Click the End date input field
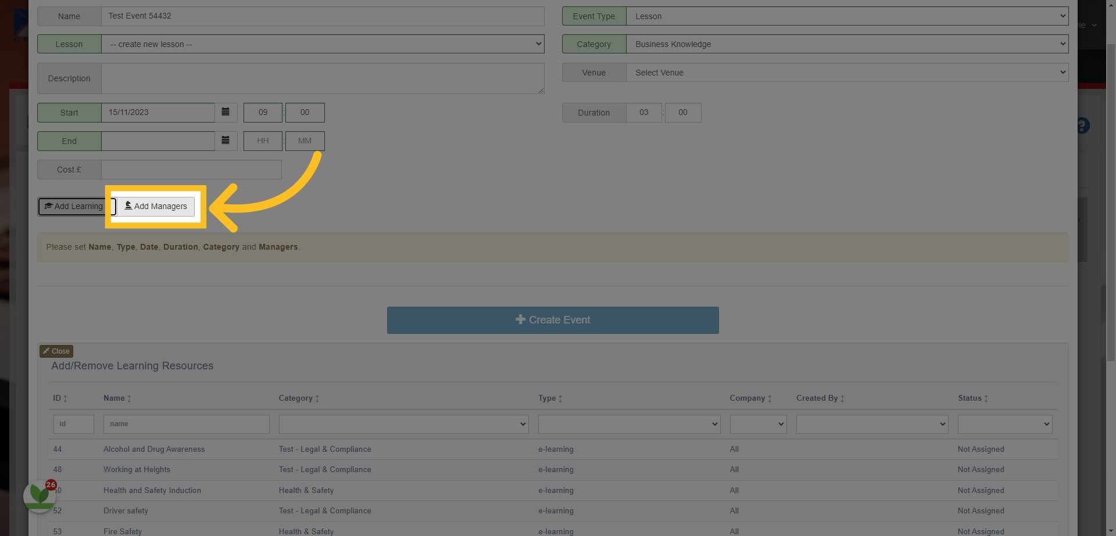 point(158,141)
